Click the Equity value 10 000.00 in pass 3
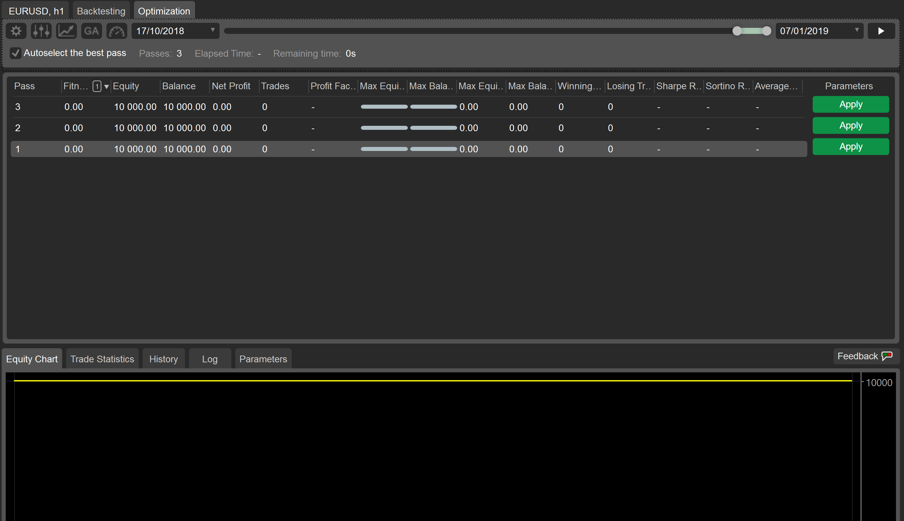 [x=135, y=107]
